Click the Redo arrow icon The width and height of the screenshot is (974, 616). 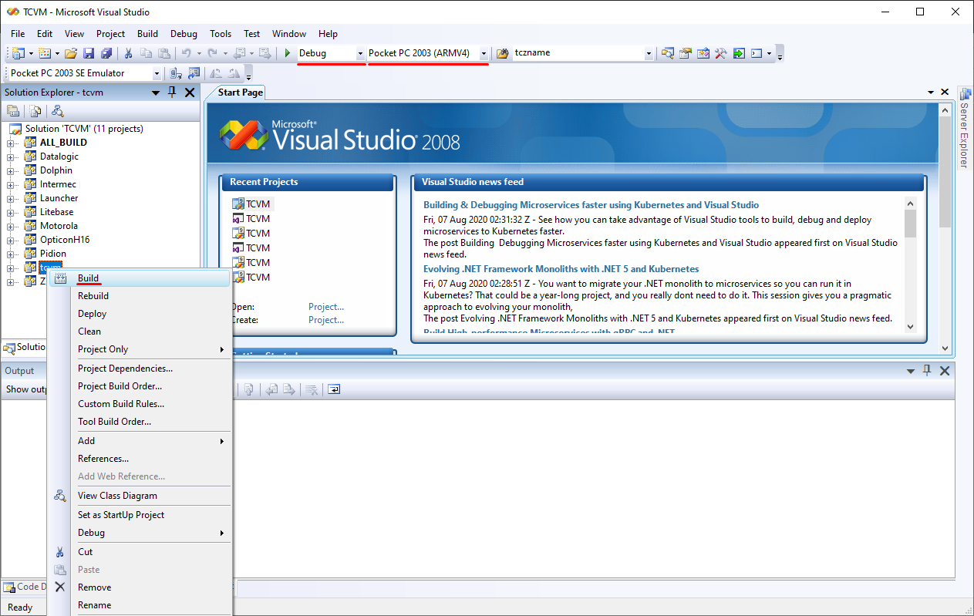coord(212,53)
